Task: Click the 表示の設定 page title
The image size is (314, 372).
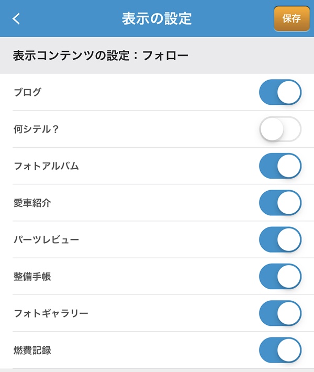Action: pos(156,18)
